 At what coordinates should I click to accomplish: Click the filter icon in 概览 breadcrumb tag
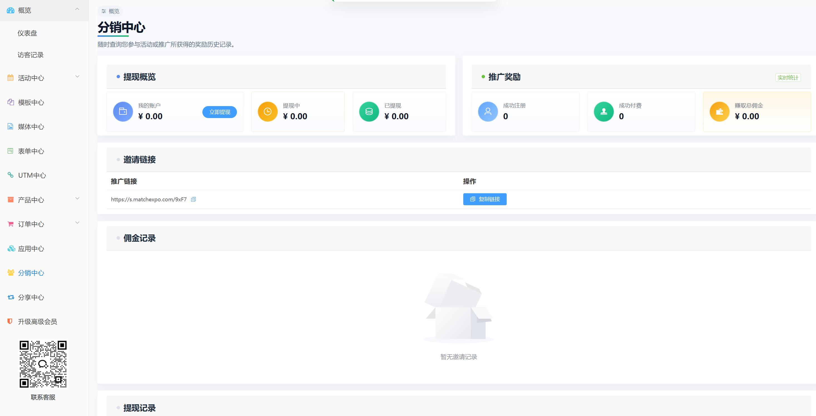tap(104, 11)
